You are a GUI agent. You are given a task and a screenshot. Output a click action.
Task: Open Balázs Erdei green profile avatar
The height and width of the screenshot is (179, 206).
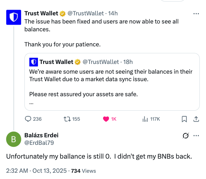point(14,140)
